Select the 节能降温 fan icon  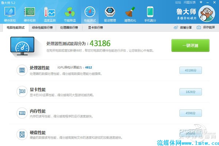(69, 13)
